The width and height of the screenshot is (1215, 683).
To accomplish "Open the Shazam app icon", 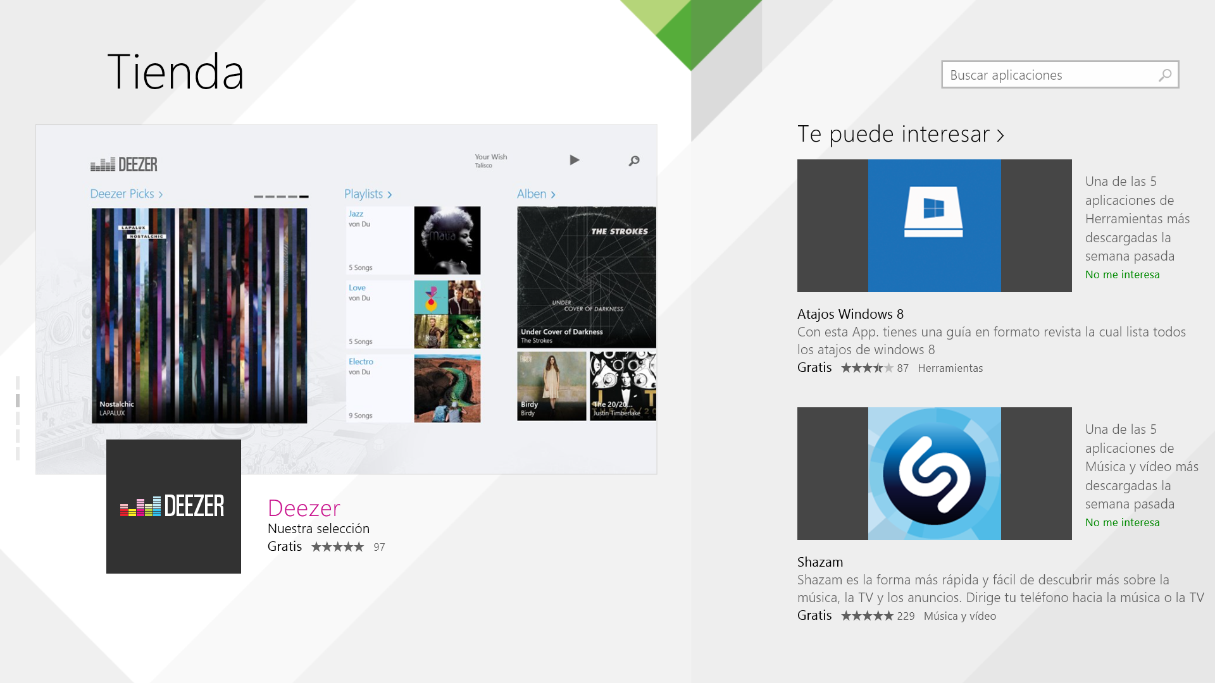I will 934,474.
